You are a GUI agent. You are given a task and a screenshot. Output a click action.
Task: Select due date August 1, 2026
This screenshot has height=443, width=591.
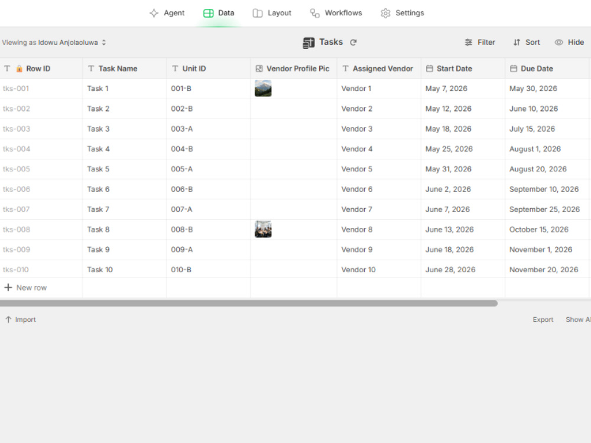click(x=547, y=149)
